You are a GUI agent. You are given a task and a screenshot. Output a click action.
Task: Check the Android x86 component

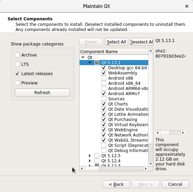click(104, 78)
